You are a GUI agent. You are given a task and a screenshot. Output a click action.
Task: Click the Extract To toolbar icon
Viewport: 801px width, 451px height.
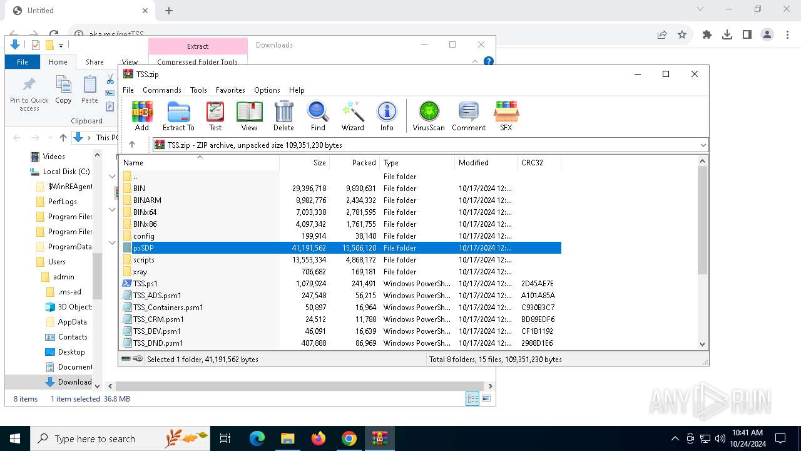click(178, 117)
